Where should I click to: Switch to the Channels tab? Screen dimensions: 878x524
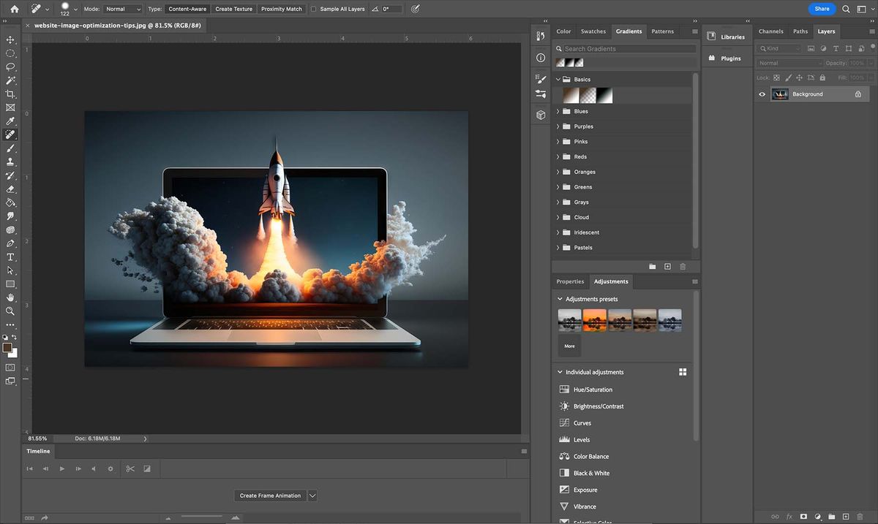point(770,31)
